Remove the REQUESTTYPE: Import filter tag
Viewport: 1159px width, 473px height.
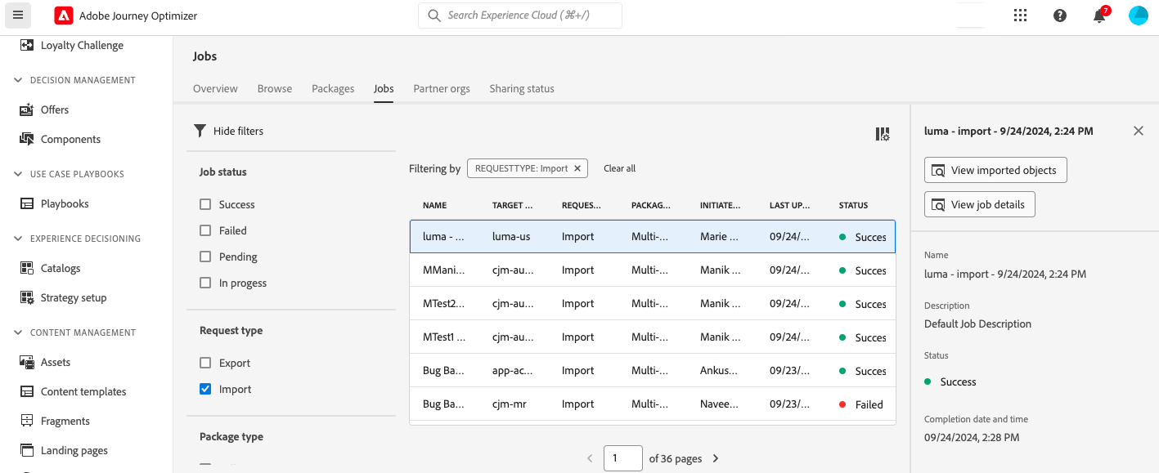coord(577,168)
